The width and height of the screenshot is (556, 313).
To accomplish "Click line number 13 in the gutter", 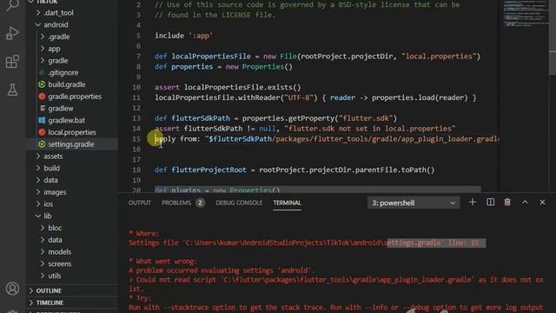I will tap(136, 118).
